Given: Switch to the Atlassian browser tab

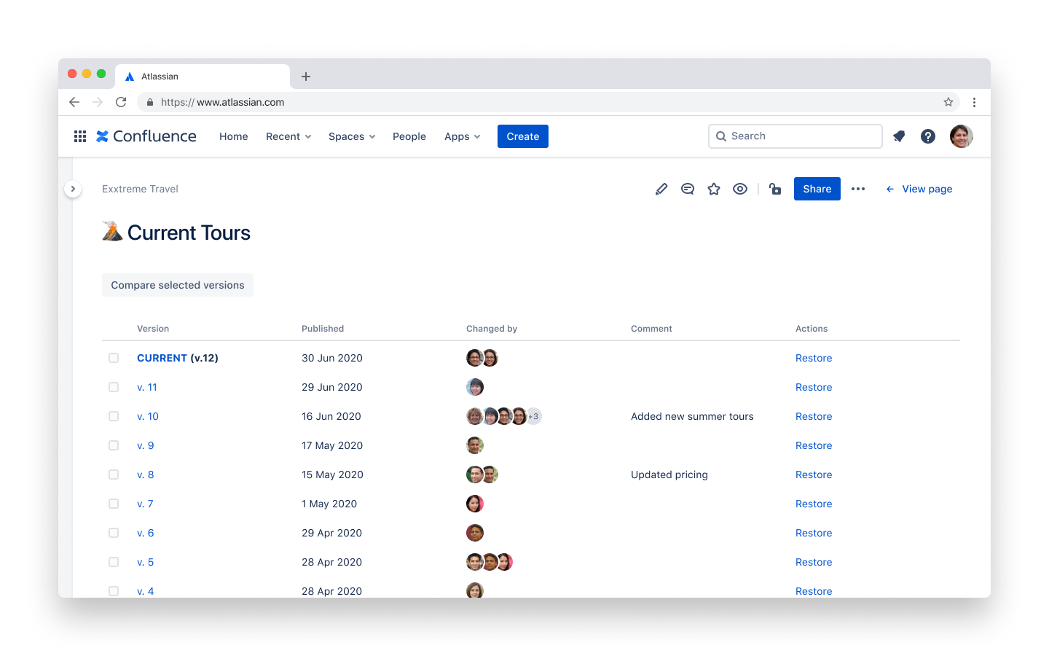Looking at the screenshot, I should pos(203,76).
